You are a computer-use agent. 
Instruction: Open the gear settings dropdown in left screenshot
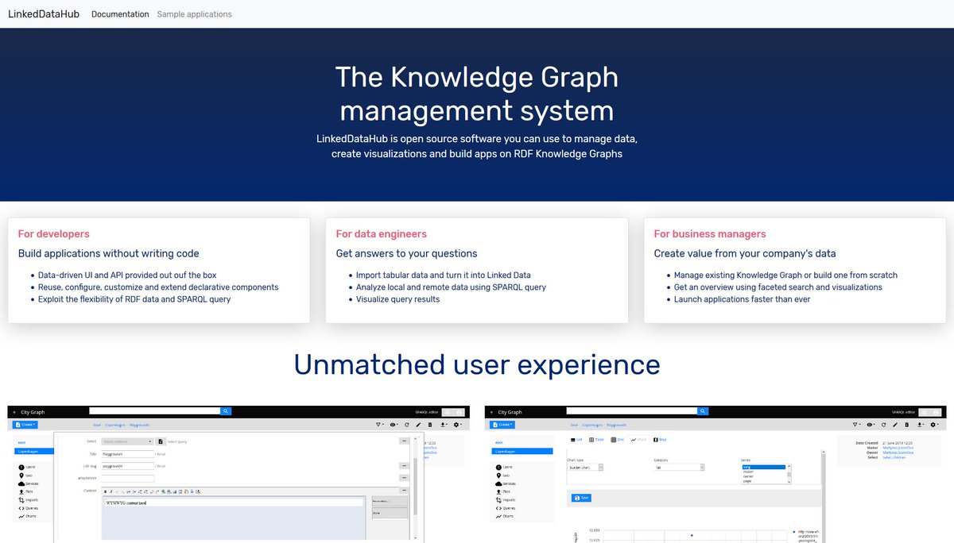click(457, 425)
